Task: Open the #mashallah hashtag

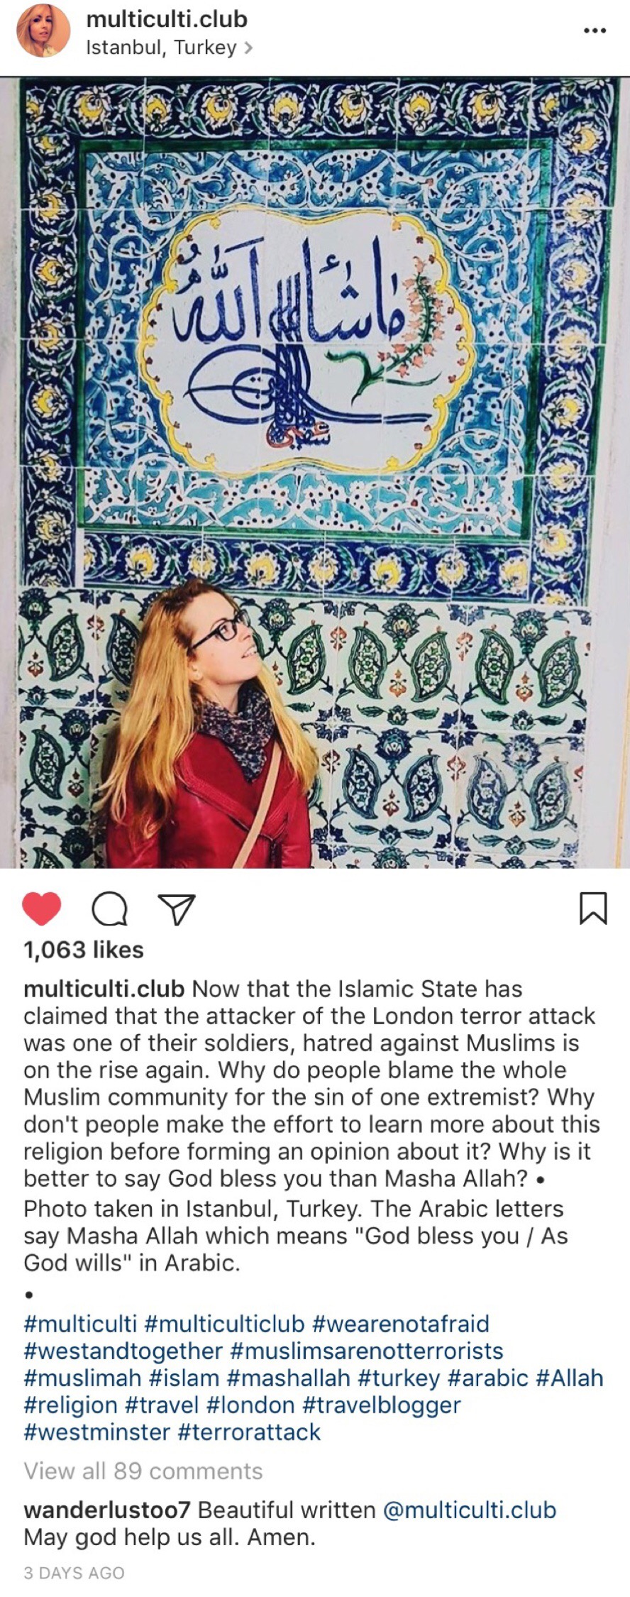Action: (288, 1378)
